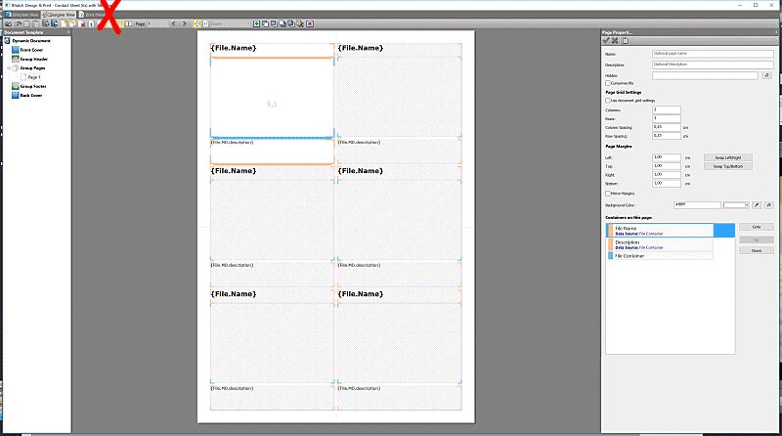Screen dimensions: 782x436
Task: Click the red X delete icon left of the blue up arrow
Action: tap(83, 23)
